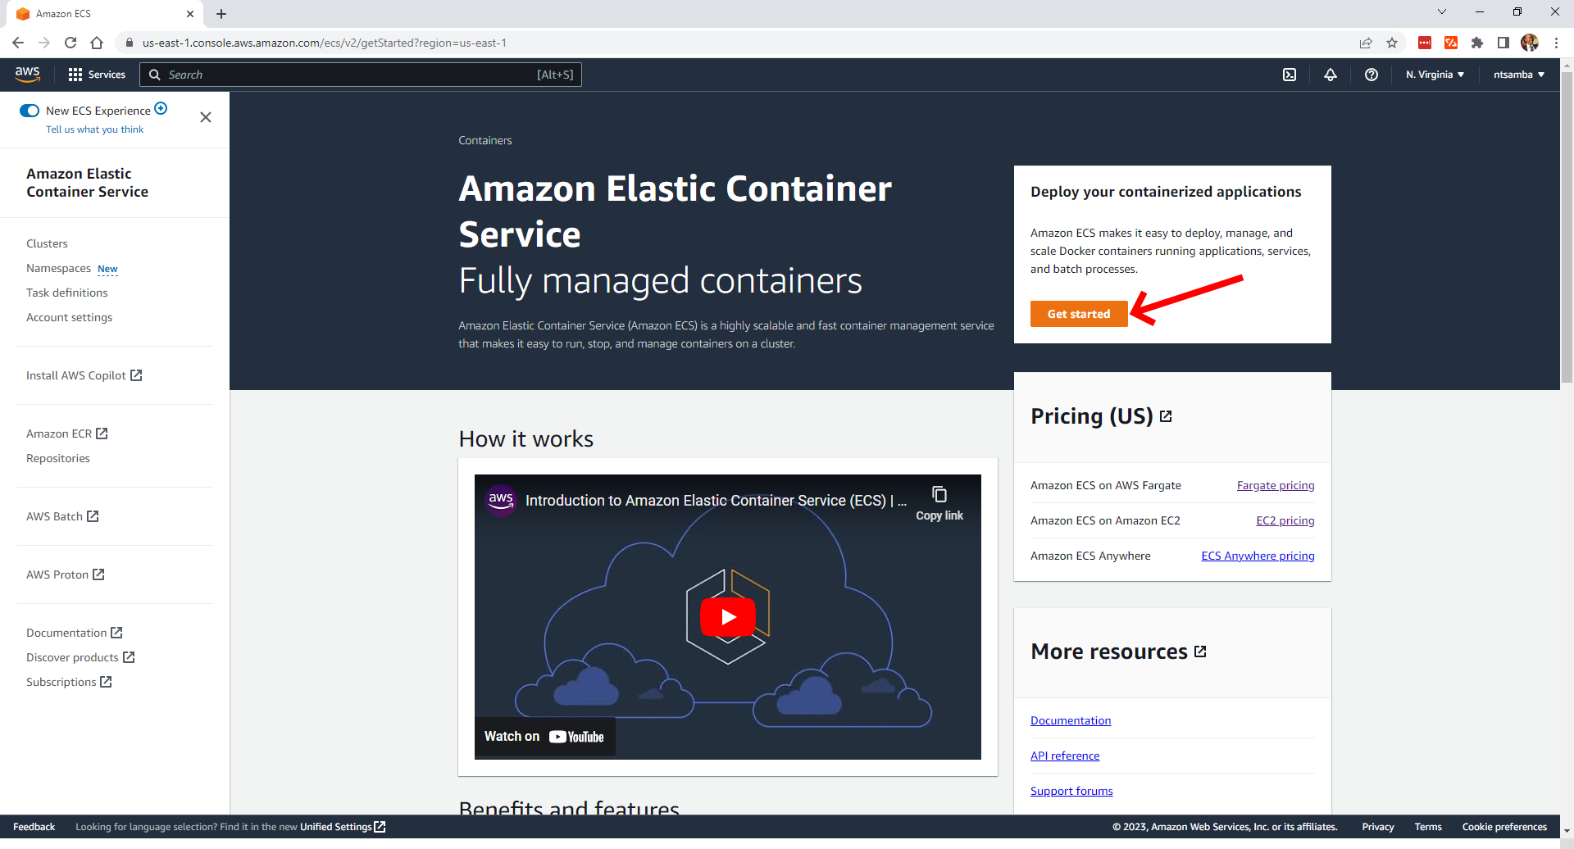
Task: Click the Get started button
Action: click(1079, 314)
